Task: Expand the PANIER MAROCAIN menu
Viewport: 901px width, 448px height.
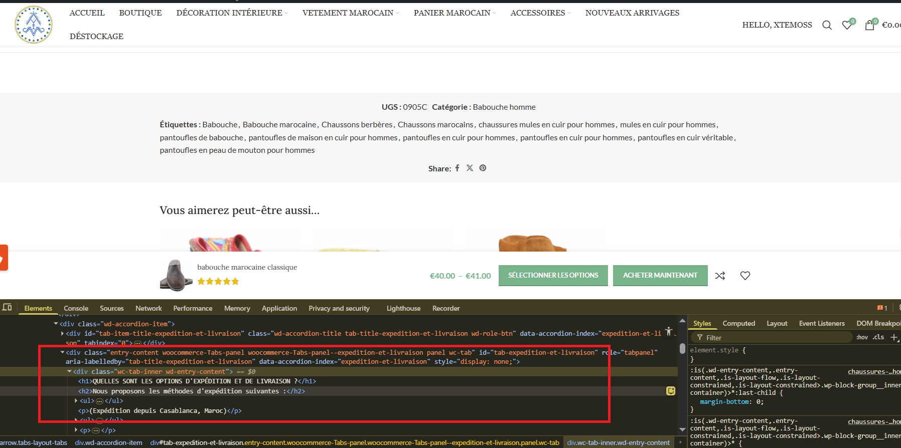Action: (455, 13)
